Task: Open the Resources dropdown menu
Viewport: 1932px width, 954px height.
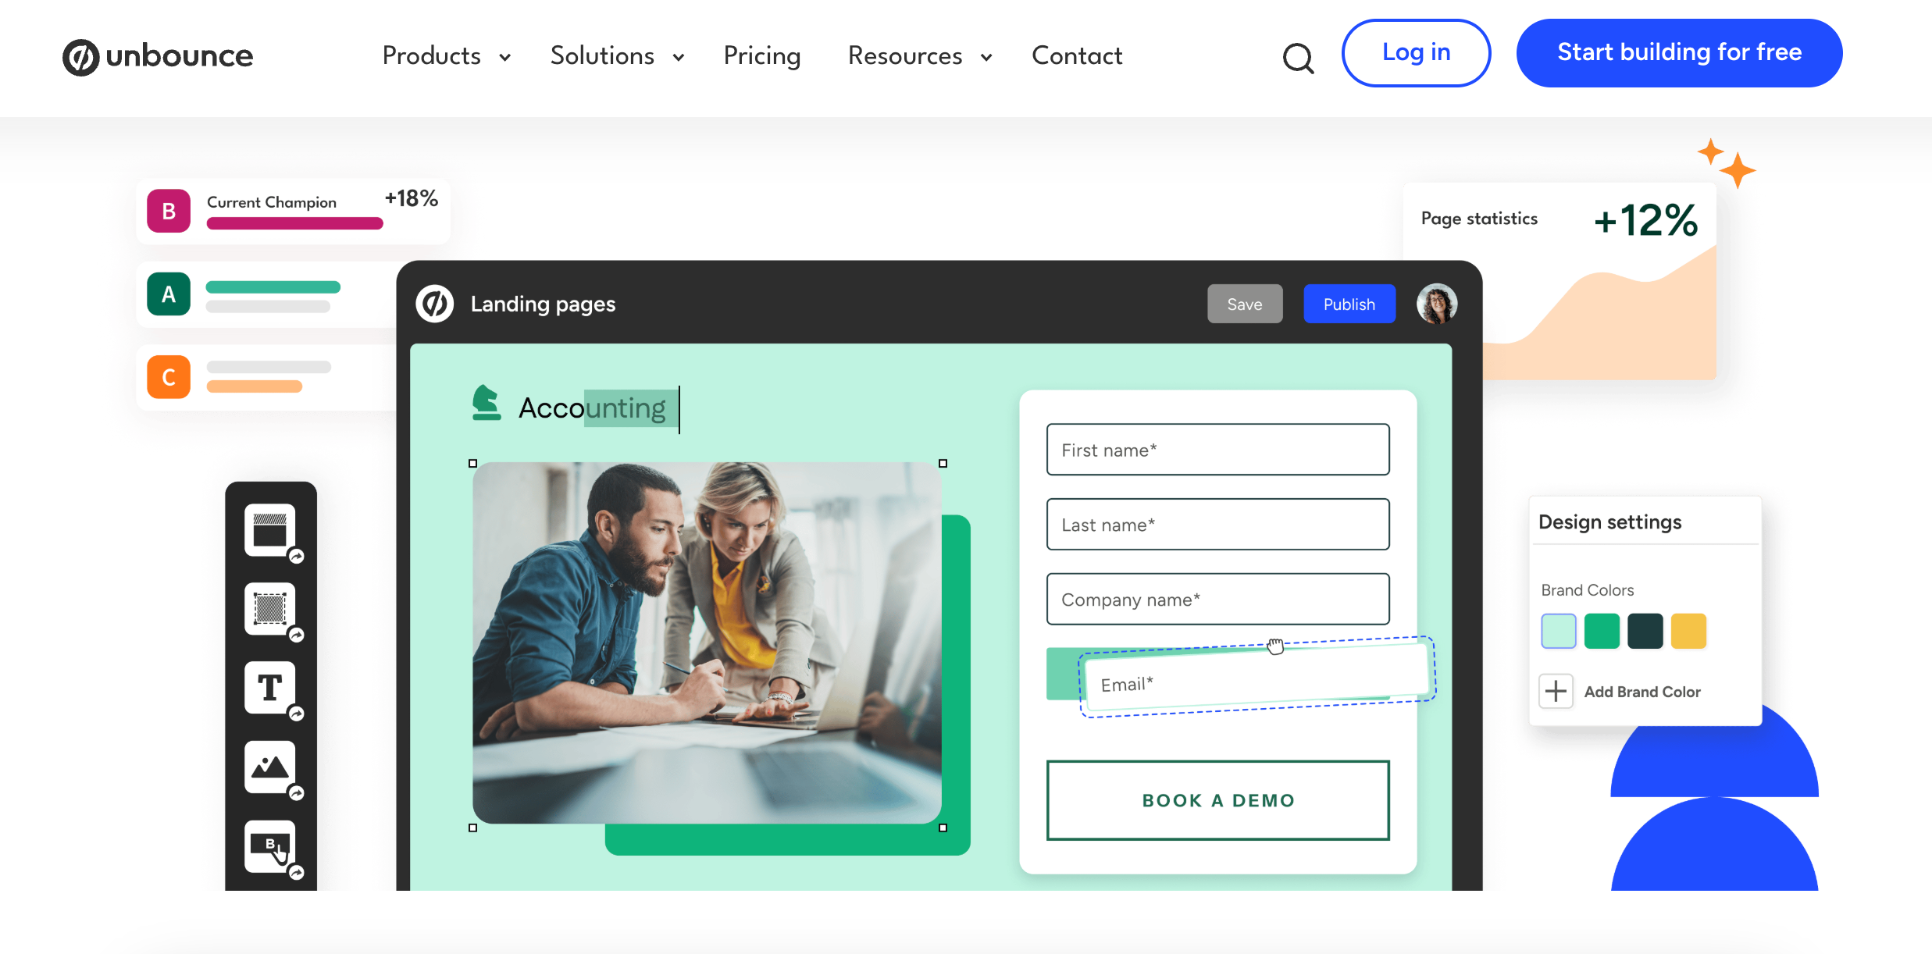Action: point(921,56)
